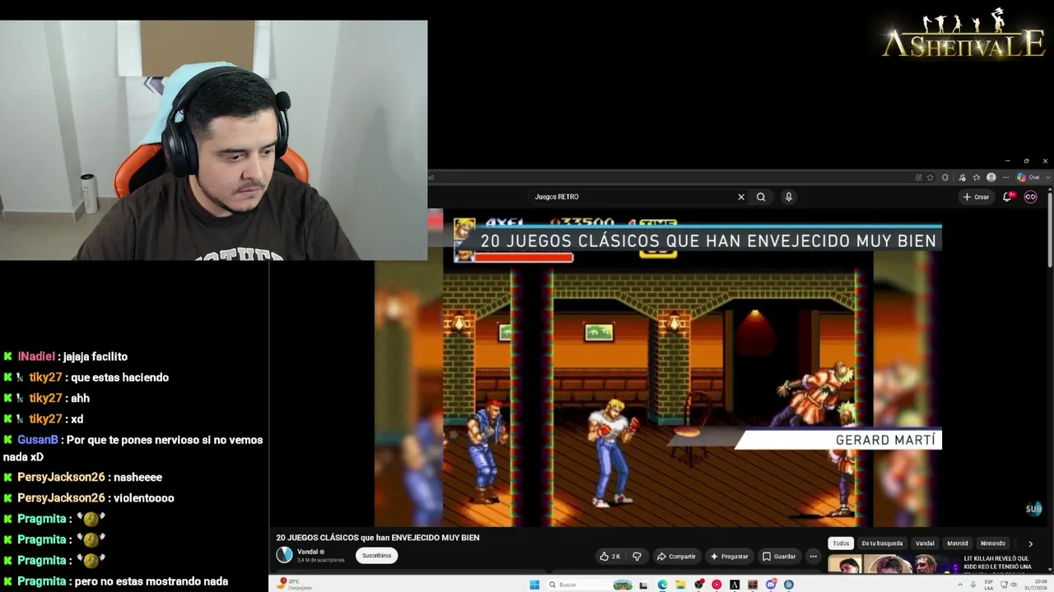1054x592 pixels.
Task: Click the SUB watermark on the video
Action: pos(1033,509)
